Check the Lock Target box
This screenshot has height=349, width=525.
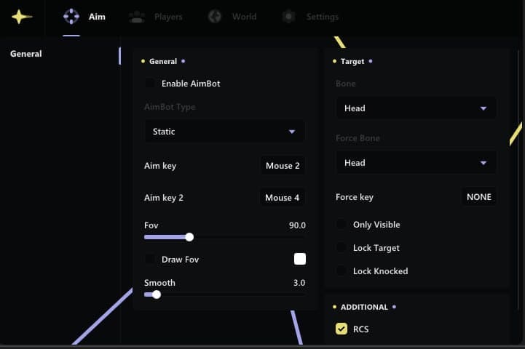(342, 248)
